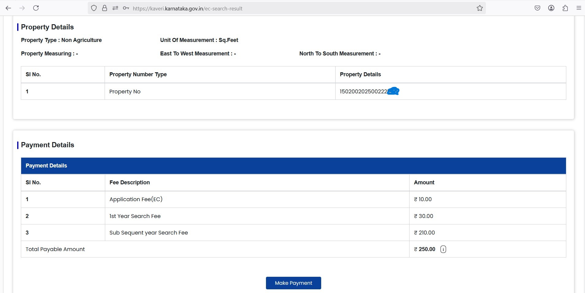Open the browser hamburger menu
The height and width of the screenshot is (293, 585).
(579, 8)
